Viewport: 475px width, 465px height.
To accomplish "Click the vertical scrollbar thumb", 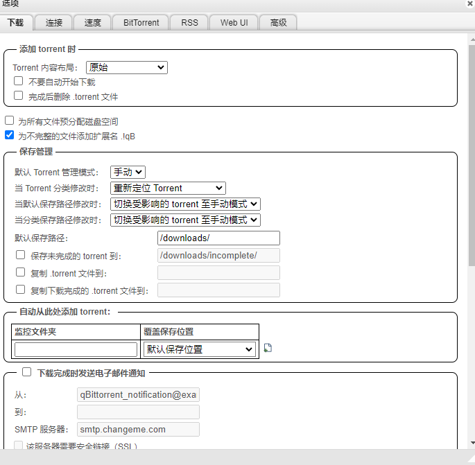I will coord(472,156).
